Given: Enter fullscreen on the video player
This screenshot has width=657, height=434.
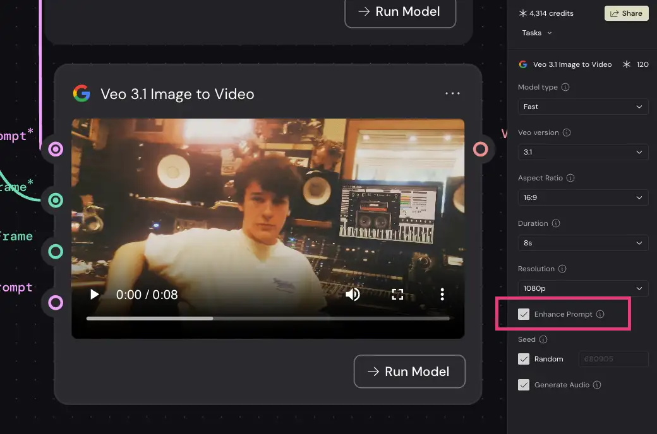Looking at the screenshot, I should (397, 295).
